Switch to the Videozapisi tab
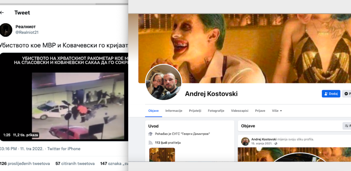Screen dimensions: 351x171 click(240, 111)
